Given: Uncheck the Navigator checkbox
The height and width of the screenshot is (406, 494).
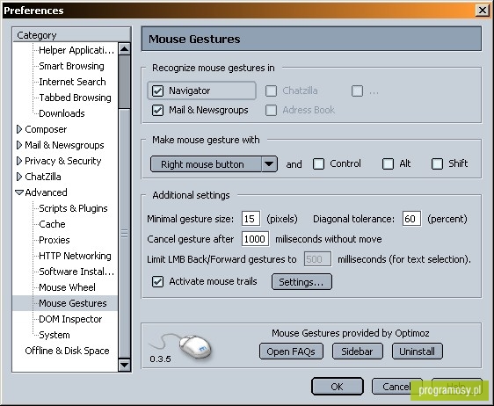Looking at the screenshot, I should pos(157,91).
